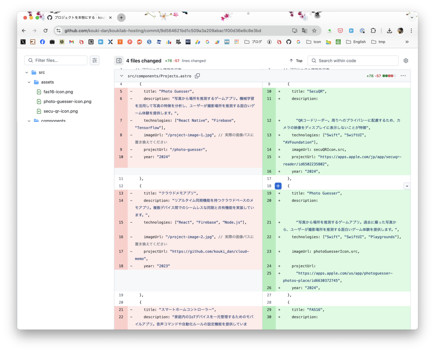Screen dimensions: 435x352
Task: Show browser downloads
Action: tap(389, 31)
